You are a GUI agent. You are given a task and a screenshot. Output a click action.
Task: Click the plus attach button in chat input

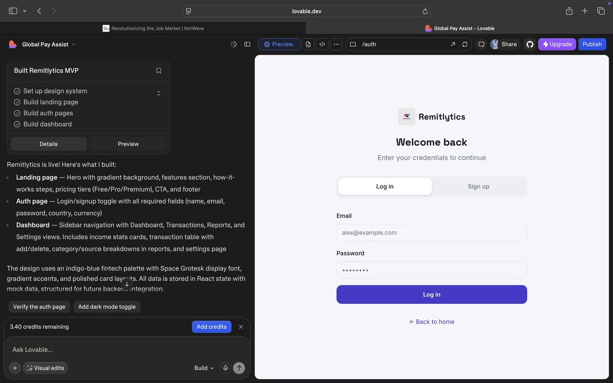pos(15,368)
